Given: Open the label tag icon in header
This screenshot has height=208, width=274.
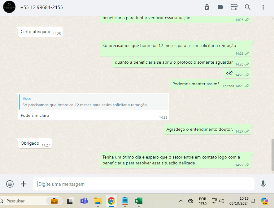Looking at the screenshot, I should coord(220,7).
